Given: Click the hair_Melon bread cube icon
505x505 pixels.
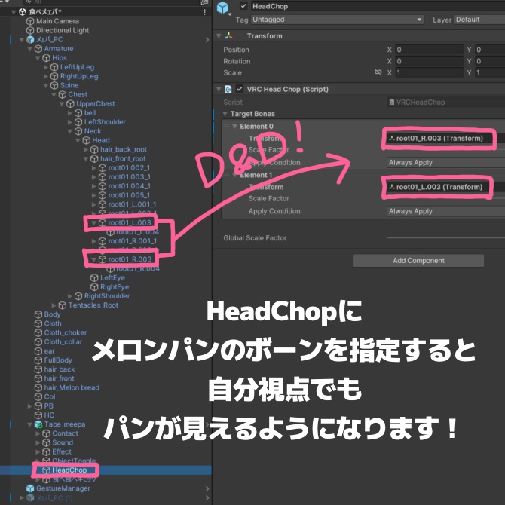Looking at the screenshot, I should coord(38,387).
